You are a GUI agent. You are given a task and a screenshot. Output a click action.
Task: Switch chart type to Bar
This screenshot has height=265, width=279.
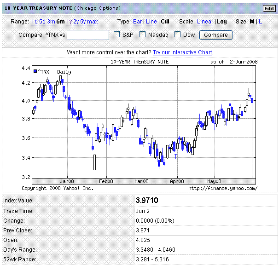(x=137, y=22)
